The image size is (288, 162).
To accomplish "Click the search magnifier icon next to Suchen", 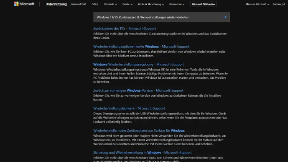I will click(x=283, y=4).
